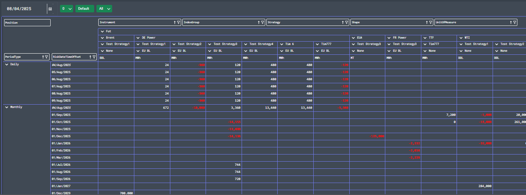This screenshot has height=195, width=526.
Task: Open the calendar date picker icon
Action: [x=50, y=9]
